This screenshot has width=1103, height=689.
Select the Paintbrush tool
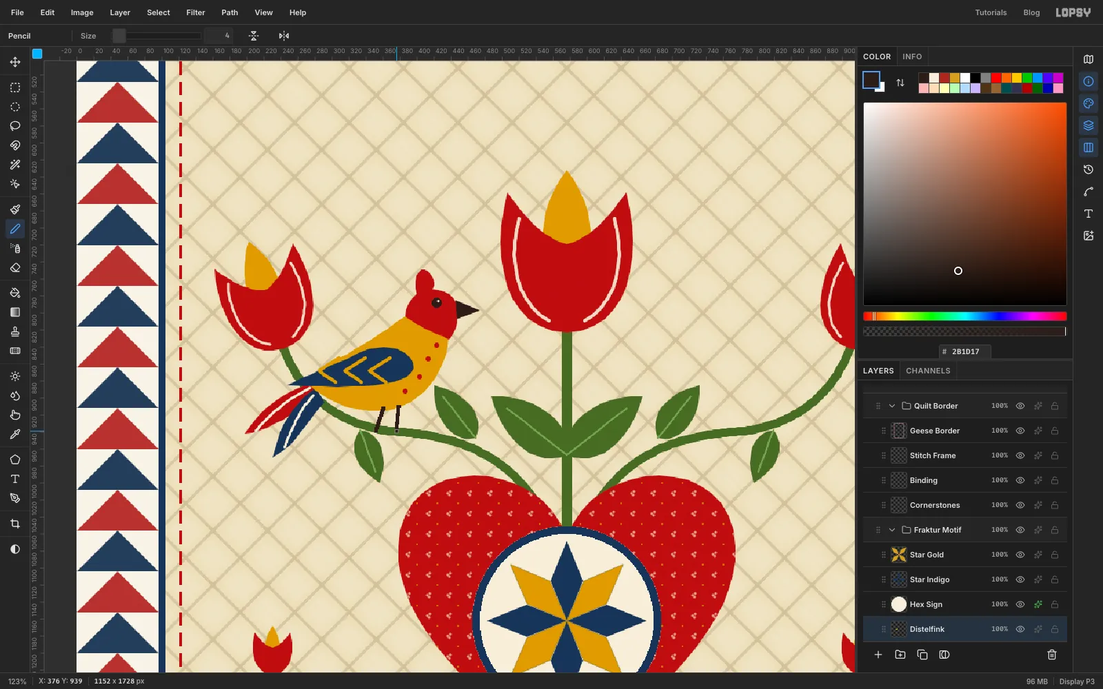coord(14,209)
